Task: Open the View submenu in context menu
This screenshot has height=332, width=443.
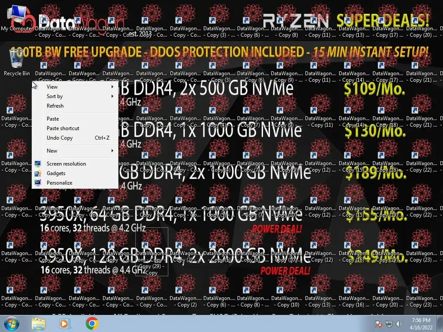Action: point(75,86)
